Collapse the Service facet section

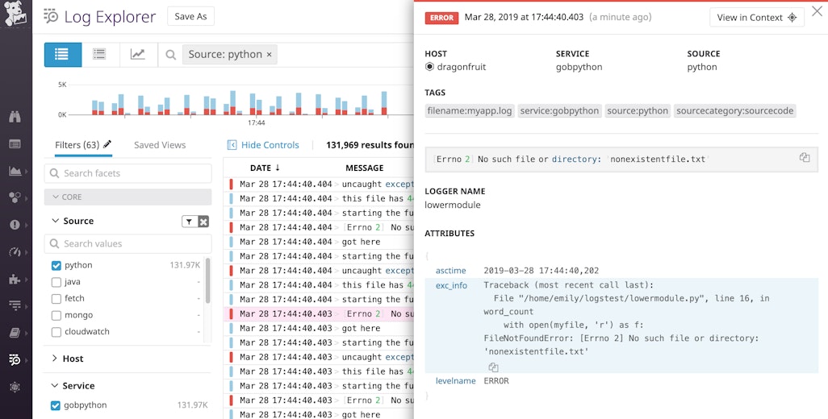coord(55,386)
